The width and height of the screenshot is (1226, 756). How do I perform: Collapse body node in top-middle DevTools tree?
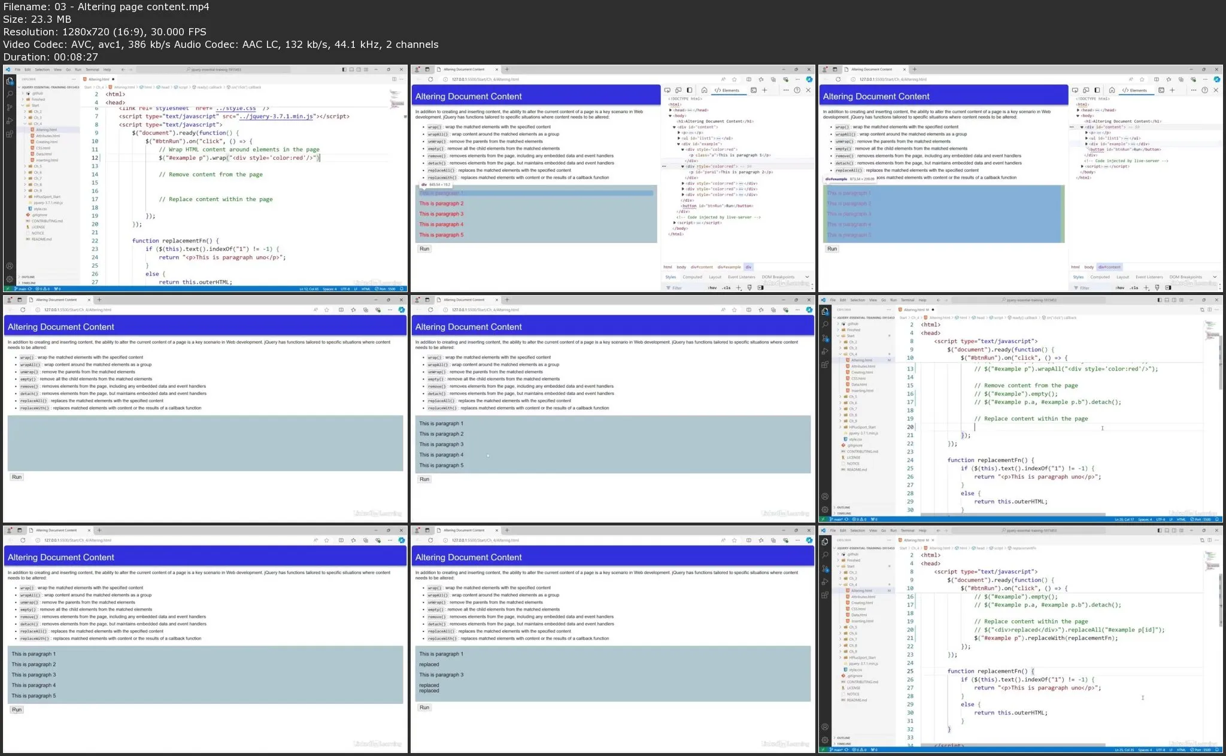670,116
